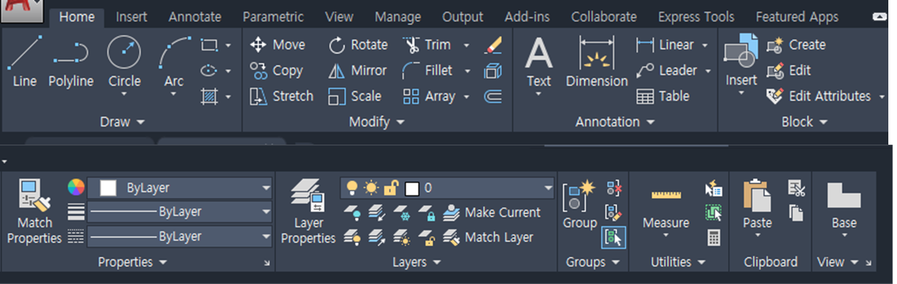The width and height of the screenshot is (897, 284).
Task: Open the object color ByLayer dropdown
Action: (180, 188)
